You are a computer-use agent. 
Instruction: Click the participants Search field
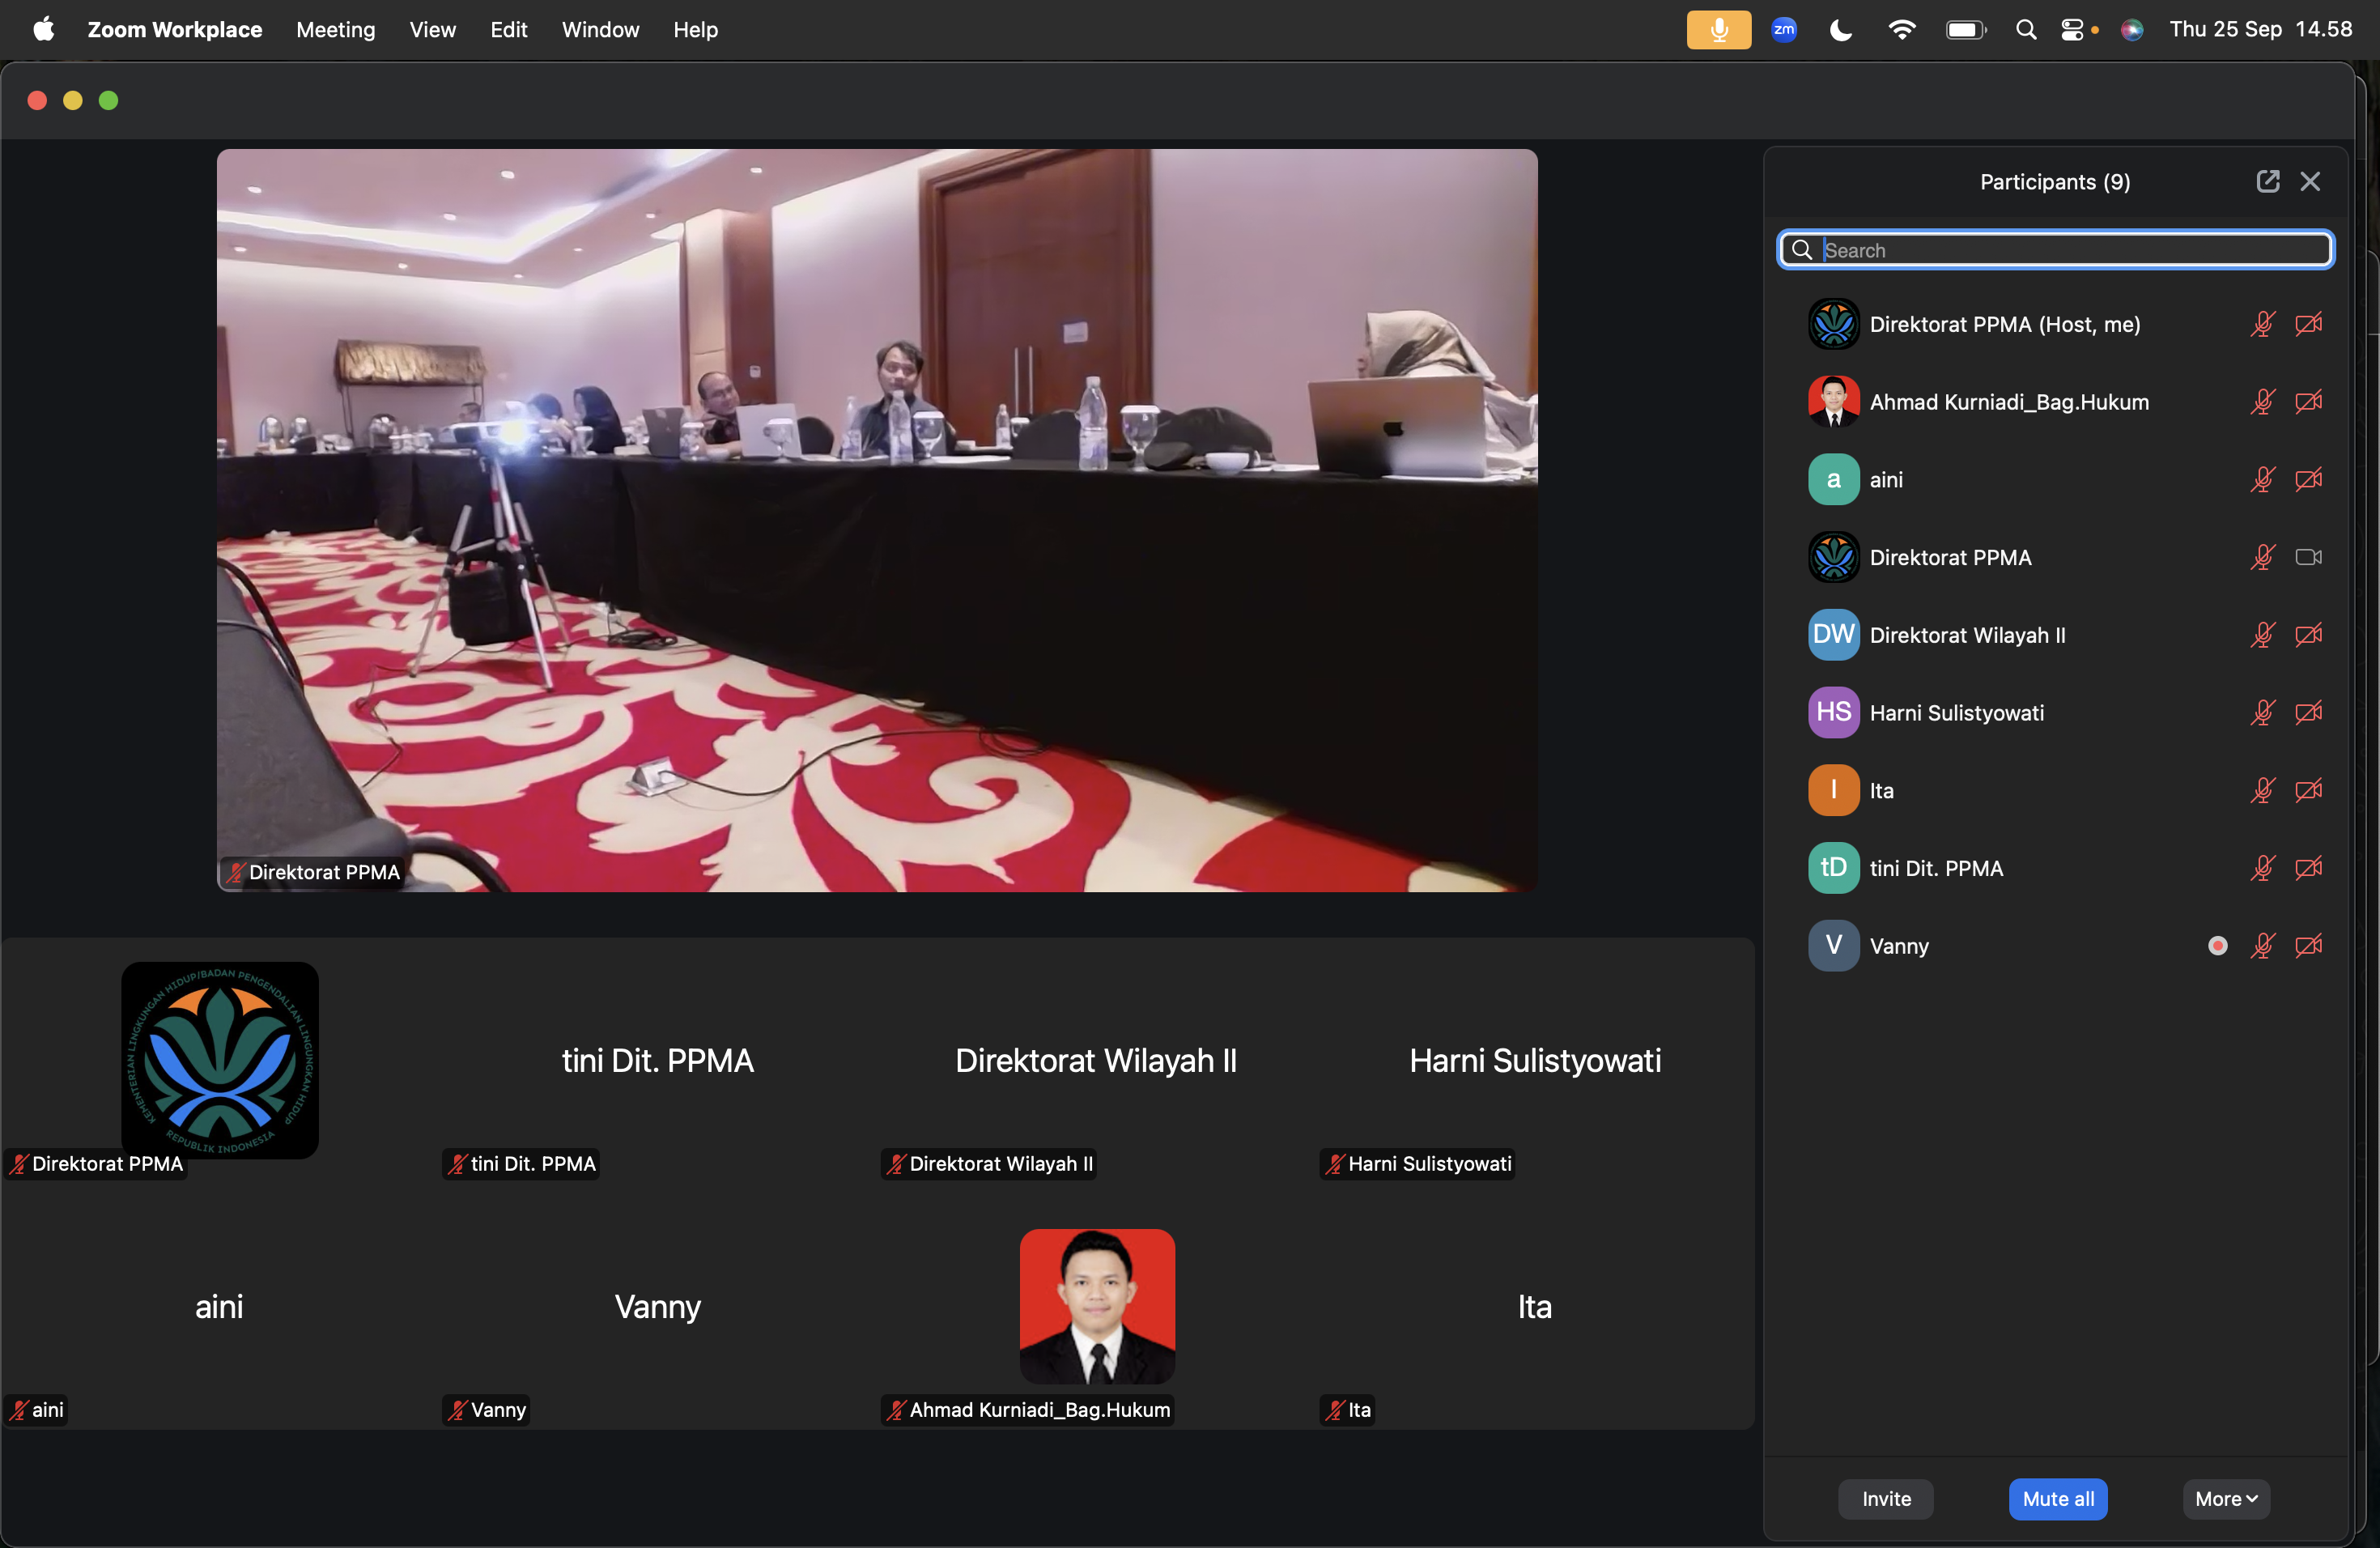click(2070, 250)
